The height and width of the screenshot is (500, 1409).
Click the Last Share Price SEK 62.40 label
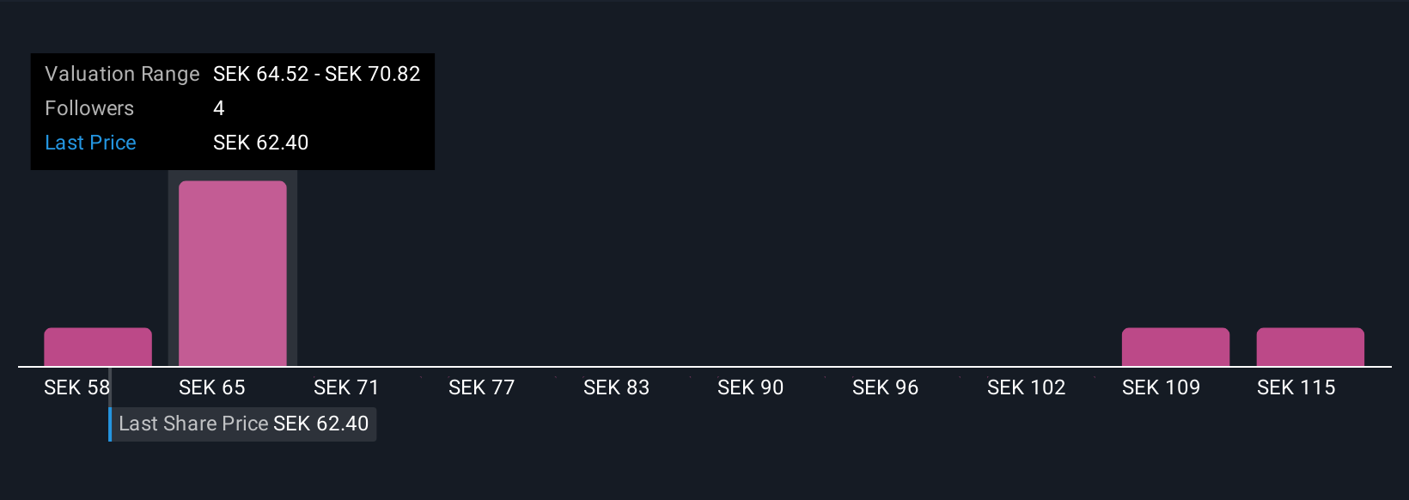click(244, 424)
